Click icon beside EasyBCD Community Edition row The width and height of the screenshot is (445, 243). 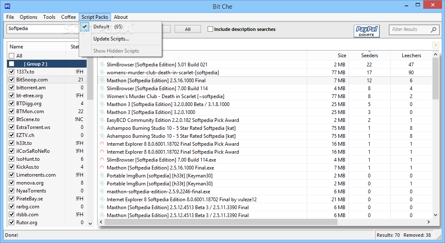coord(102,120)
